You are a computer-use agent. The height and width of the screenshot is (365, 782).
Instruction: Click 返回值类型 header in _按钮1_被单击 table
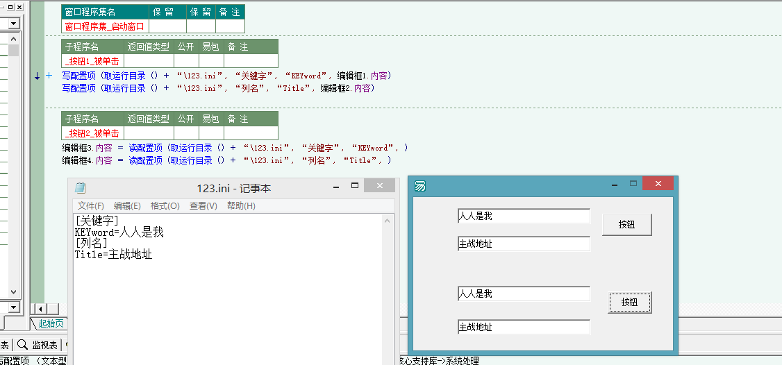pos(149,47)
